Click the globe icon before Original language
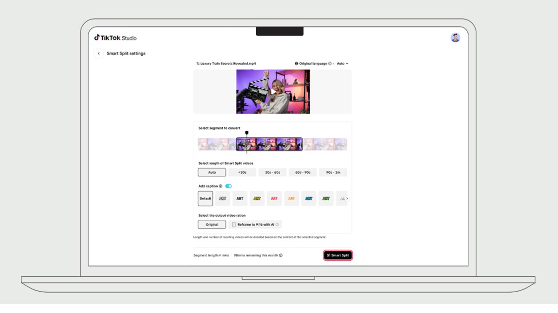This screenshot has height=313, width=558. click(x=296, y=64)
